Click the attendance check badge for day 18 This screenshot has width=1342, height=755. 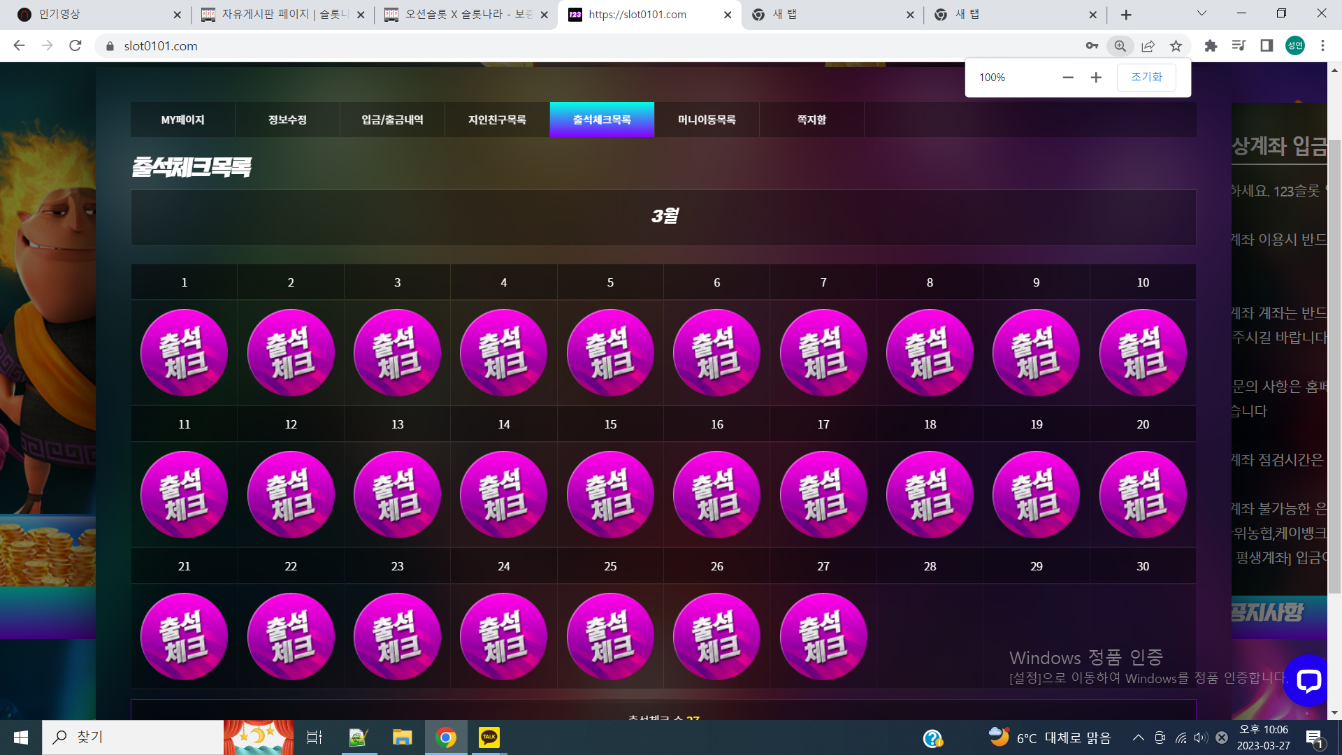click(930, 495)
